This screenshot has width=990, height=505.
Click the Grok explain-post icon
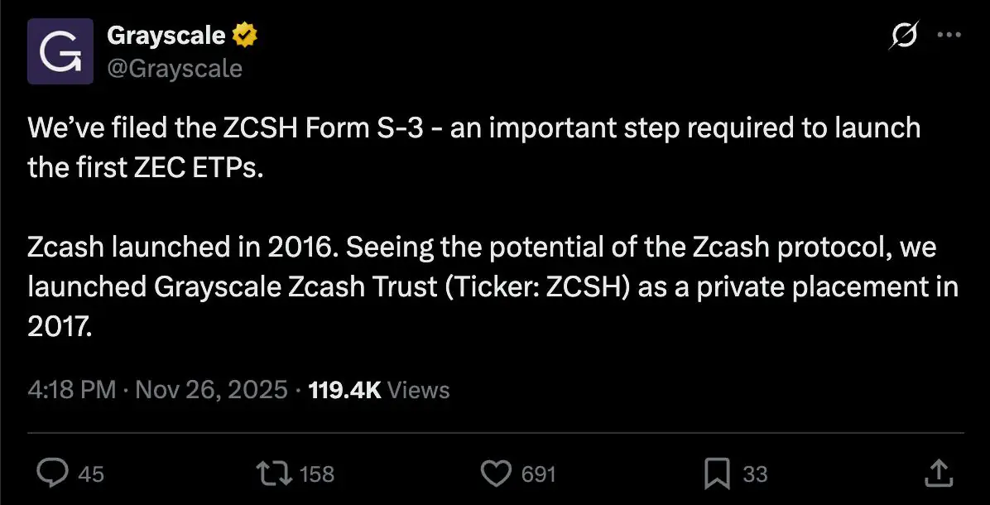click(x=904, y=36)
